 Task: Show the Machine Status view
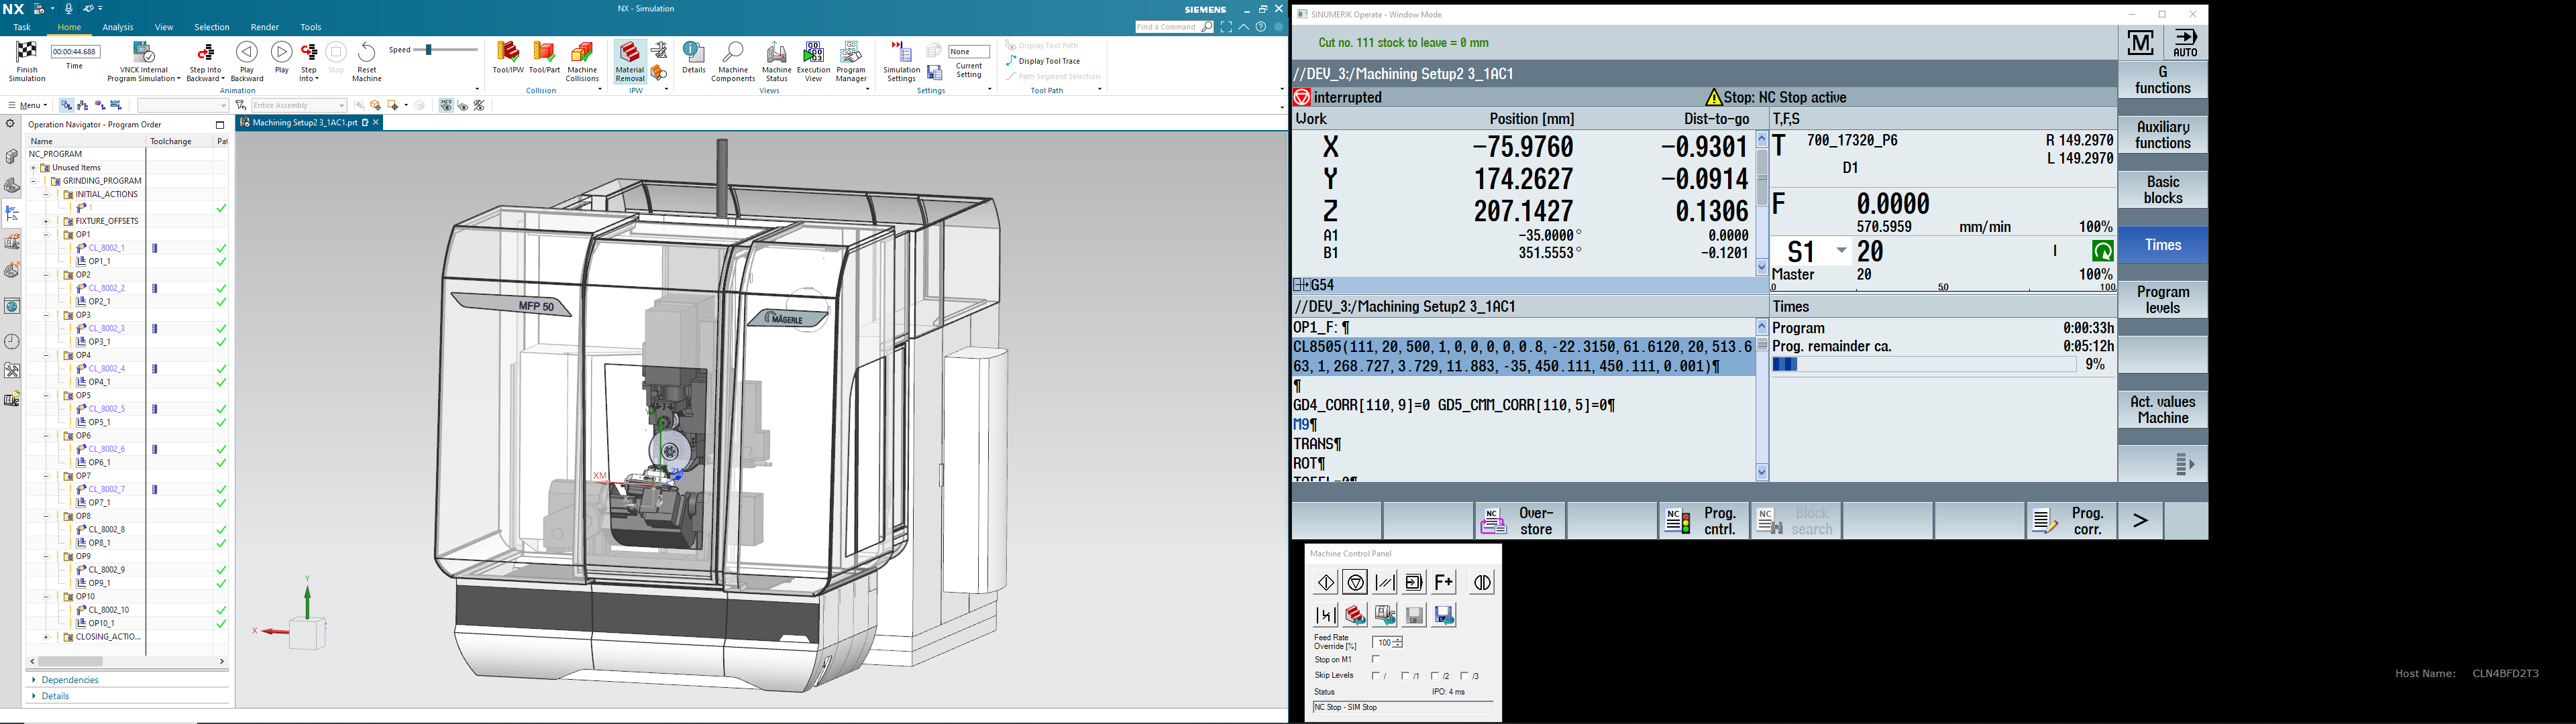[776, 61]
